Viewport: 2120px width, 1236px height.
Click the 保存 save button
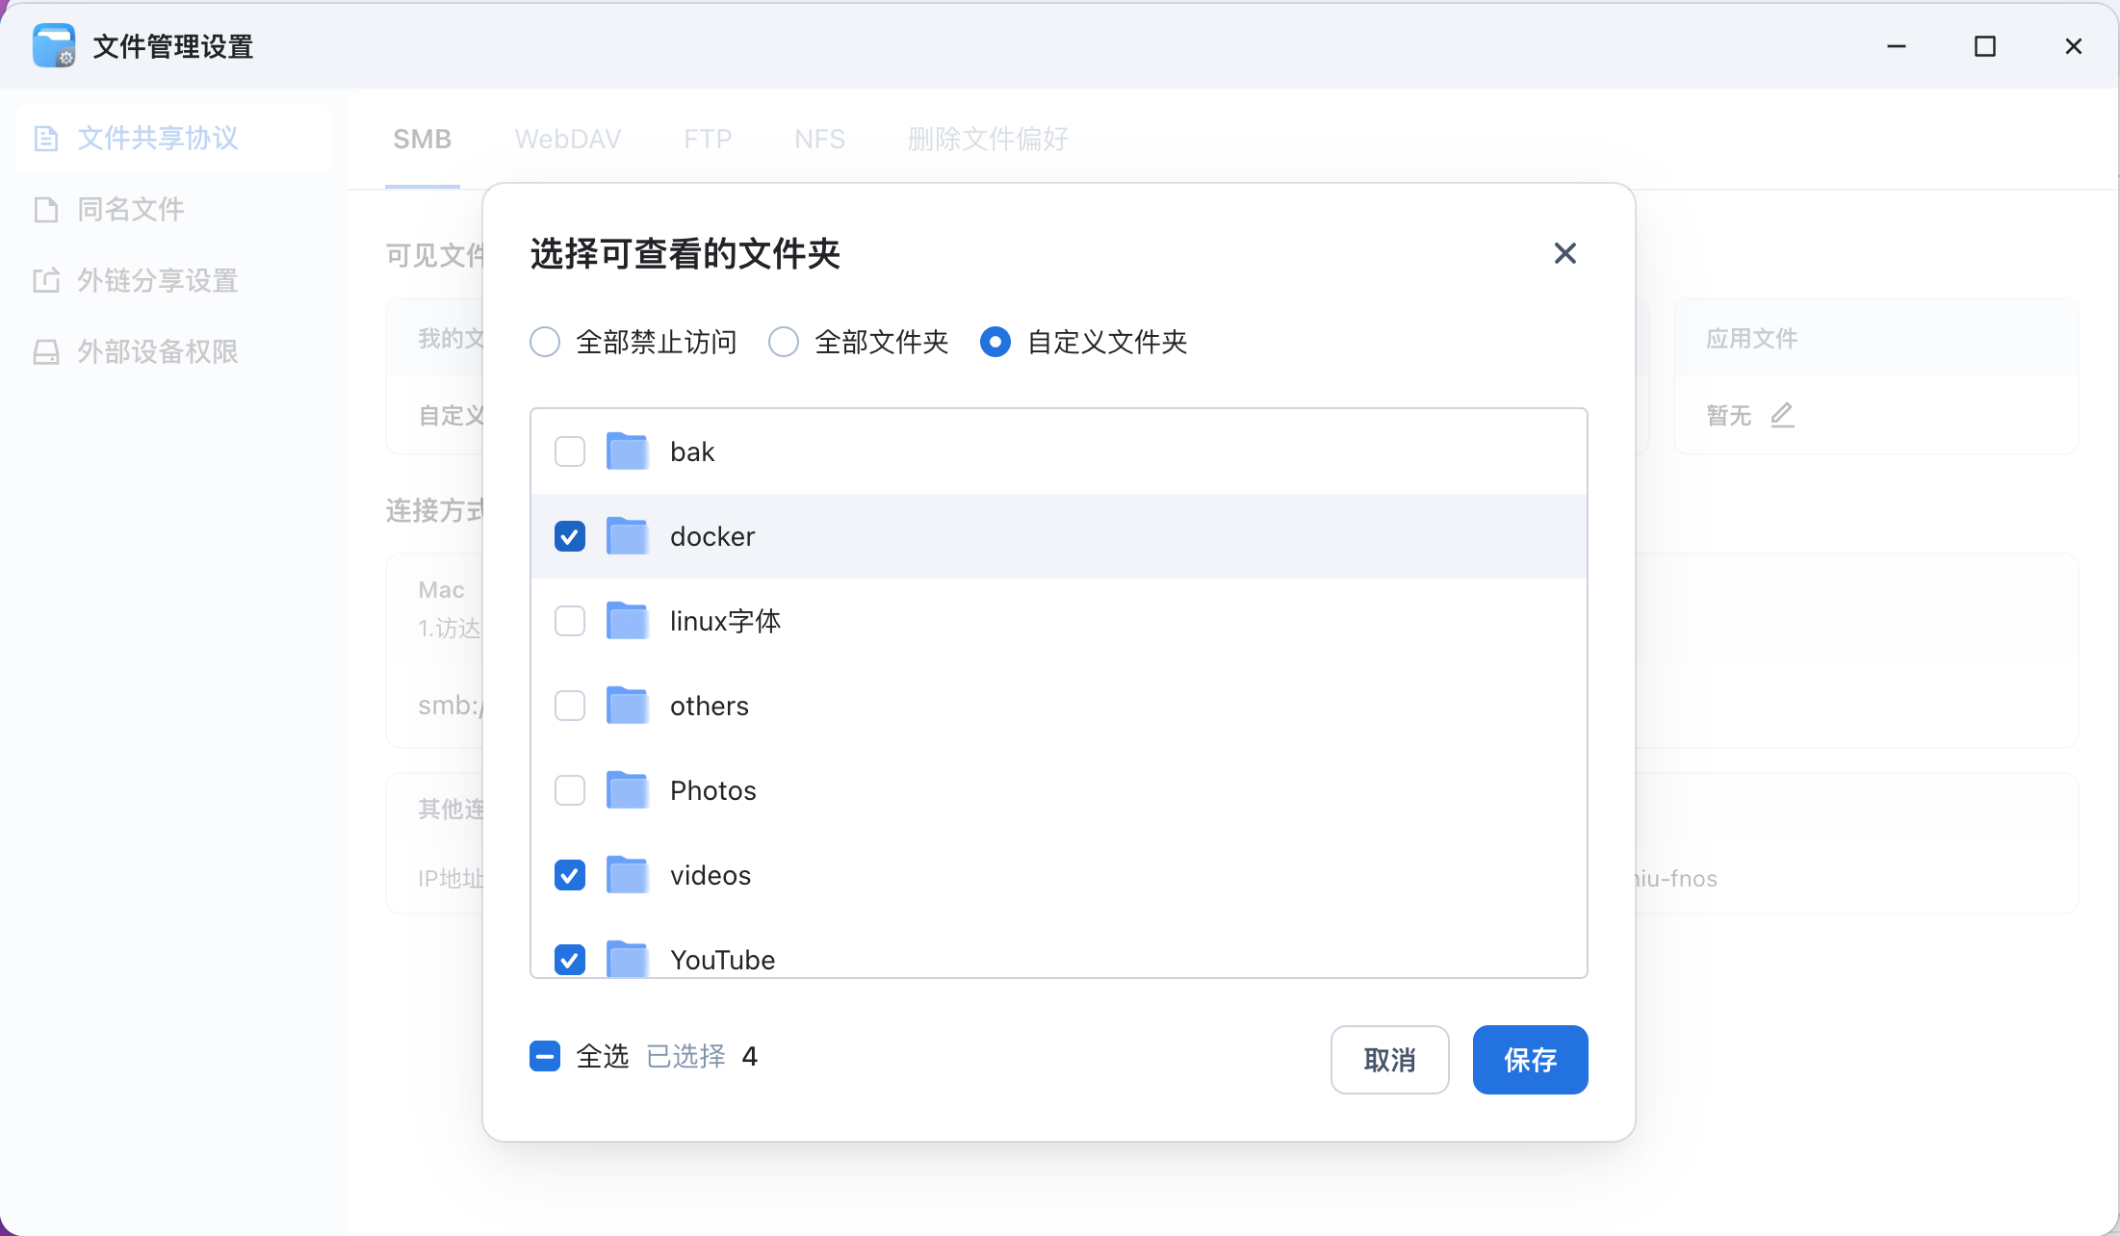coord(1530,1060)
